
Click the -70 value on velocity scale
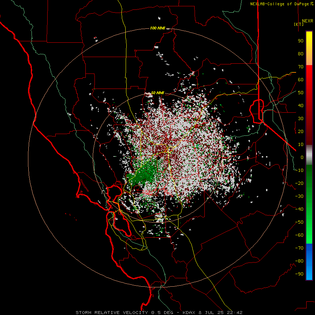[x=299, y=248]
